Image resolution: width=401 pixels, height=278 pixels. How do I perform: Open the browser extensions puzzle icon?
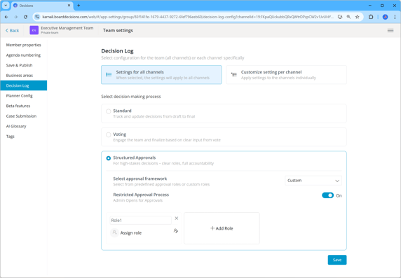click(371, 17)
